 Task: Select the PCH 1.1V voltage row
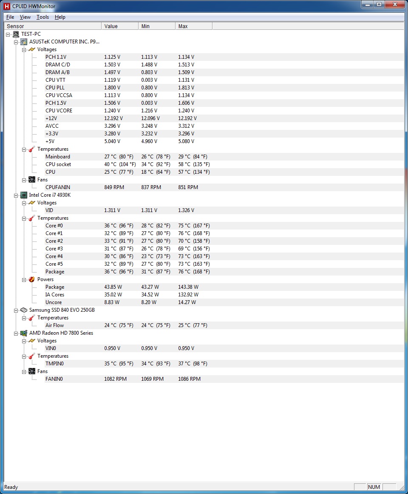(224, 57)
